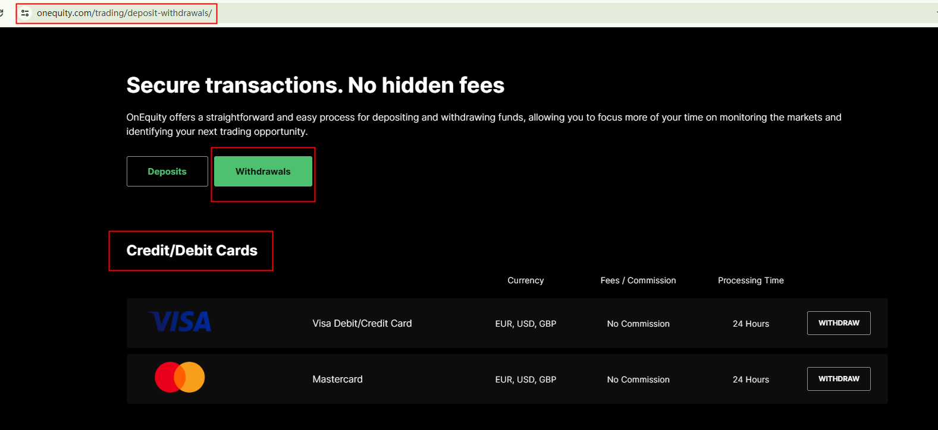This screenshot has width=938, height=430.
Task: Click the Currency column header
Action: [x=525, y=280]
